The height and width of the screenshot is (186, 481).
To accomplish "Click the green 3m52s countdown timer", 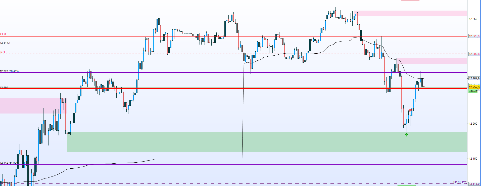I will point(473,91).
